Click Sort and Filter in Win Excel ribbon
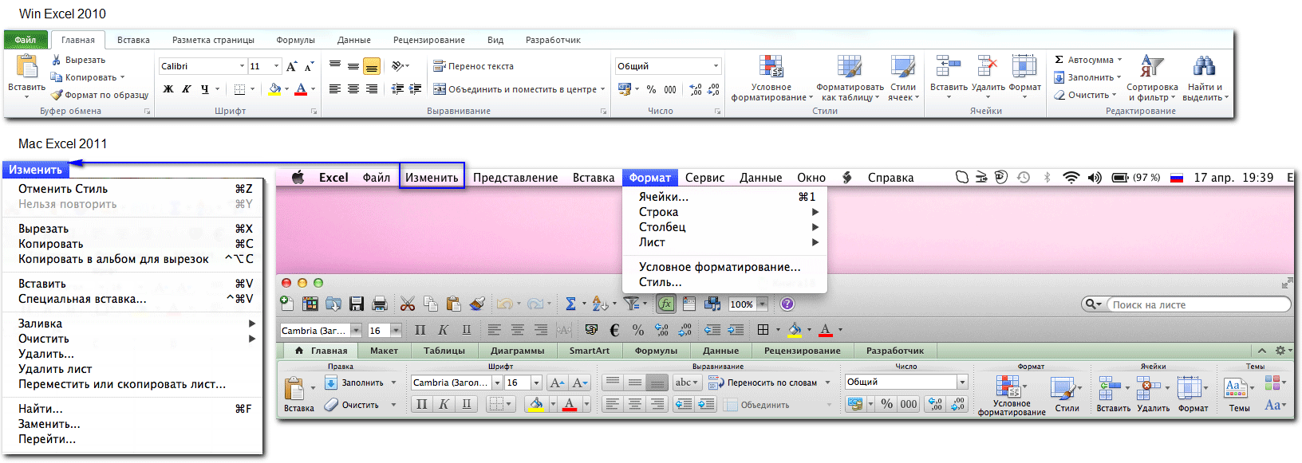This screenshot has height=463, width=1302. (1152, 79)
